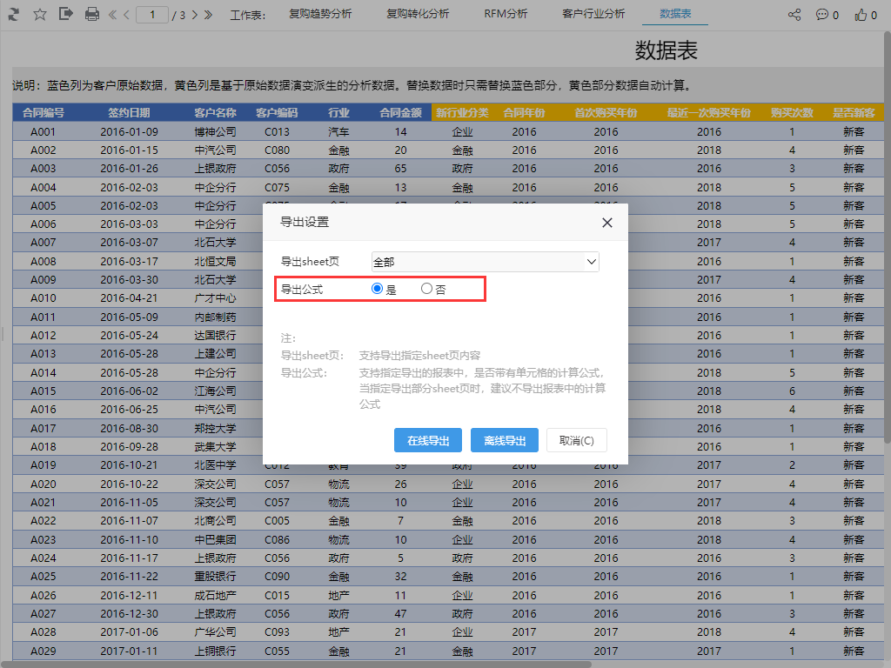Select the 否 radio for 导出公式
The width and height of the screenshot is (891, 668).
[426, 289]
